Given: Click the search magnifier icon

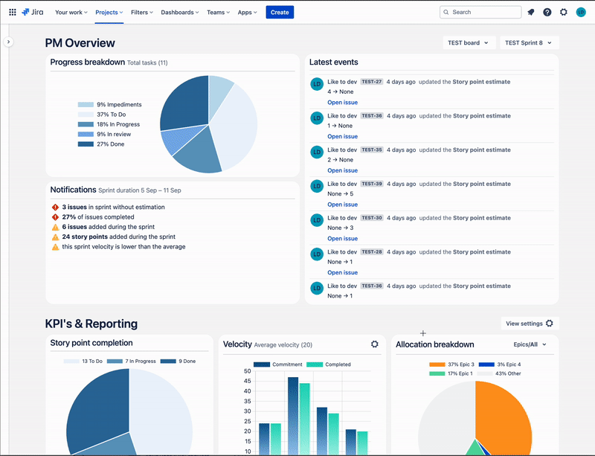Looking at the screenshot, I should tap(446, 12).
